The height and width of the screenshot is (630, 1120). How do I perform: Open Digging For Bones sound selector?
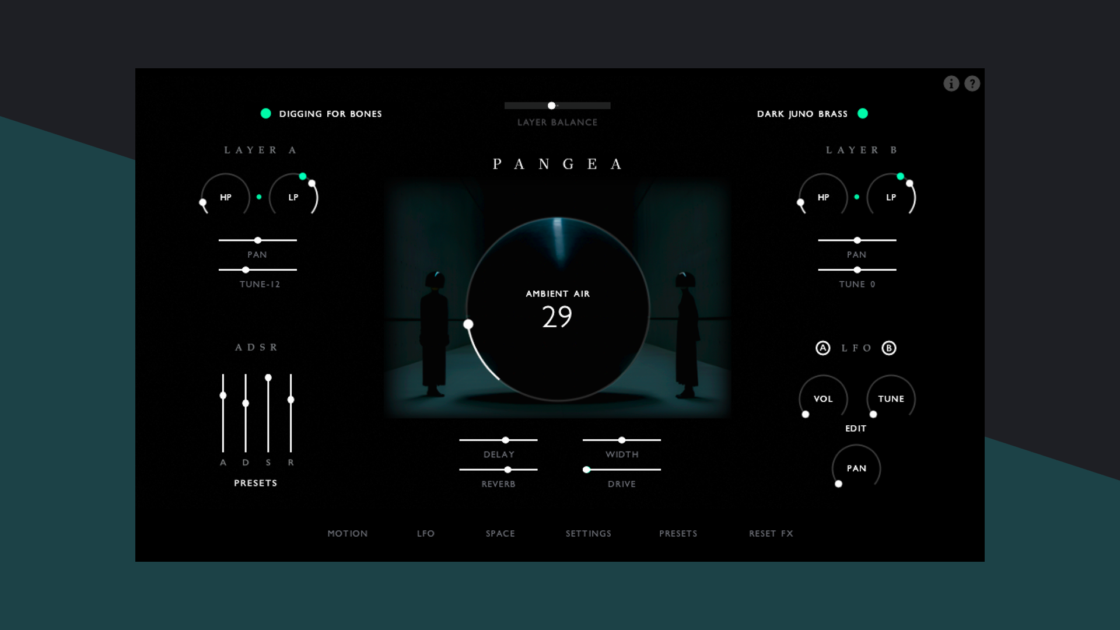click(330, 114)
